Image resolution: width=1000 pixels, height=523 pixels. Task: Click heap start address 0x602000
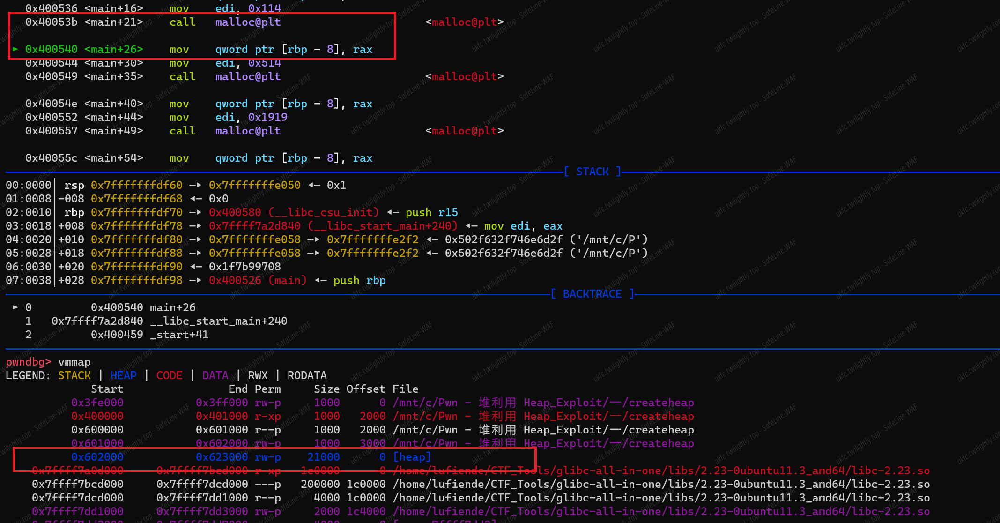[x=97, y=457]
